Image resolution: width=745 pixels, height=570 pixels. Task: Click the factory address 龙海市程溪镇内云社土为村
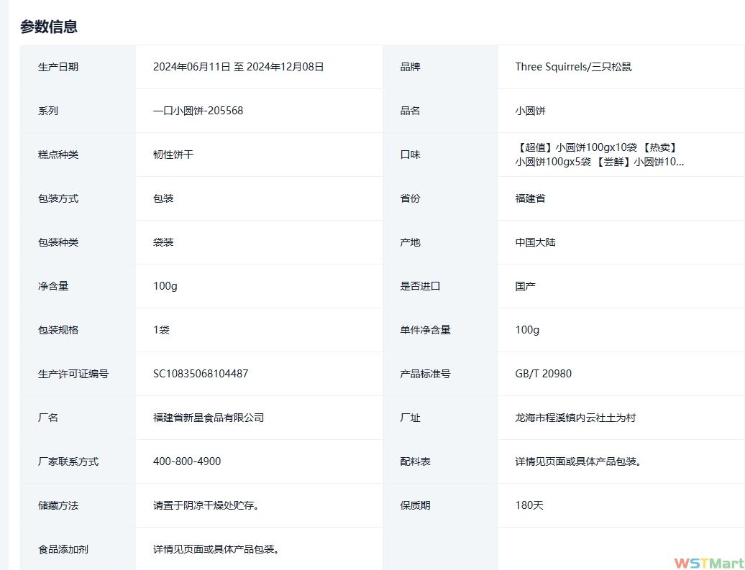[x=575, y=418]
